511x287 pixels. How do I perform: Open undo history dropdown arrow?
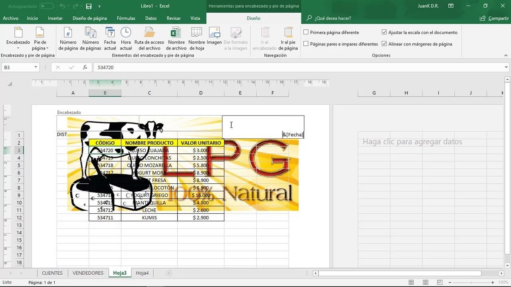[x=68, y=6]
